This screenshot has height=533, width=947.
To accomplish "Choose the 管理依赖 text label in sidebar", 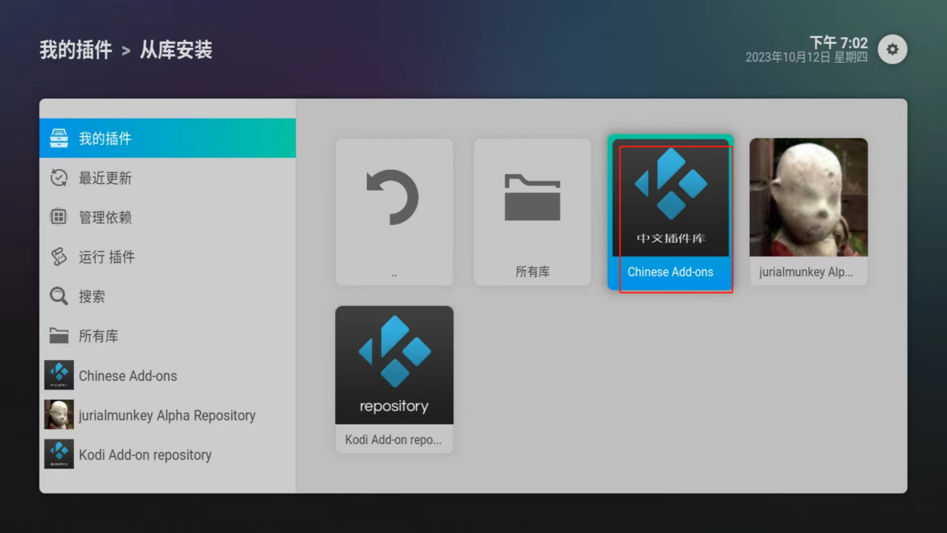I will point(105,218).
